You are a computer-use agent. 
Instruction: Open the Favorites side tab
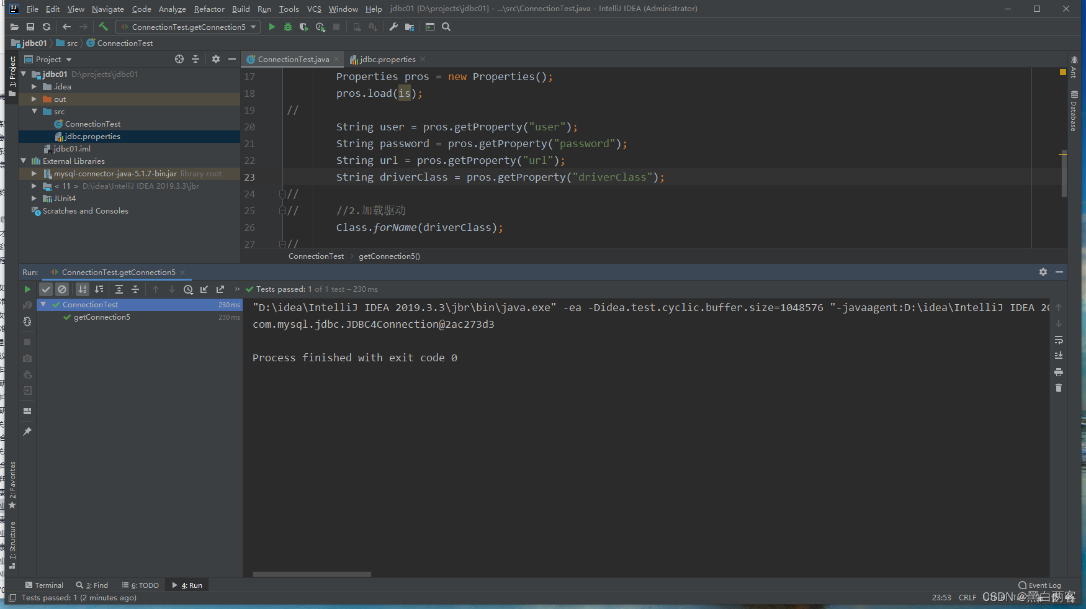pos(12,485)
